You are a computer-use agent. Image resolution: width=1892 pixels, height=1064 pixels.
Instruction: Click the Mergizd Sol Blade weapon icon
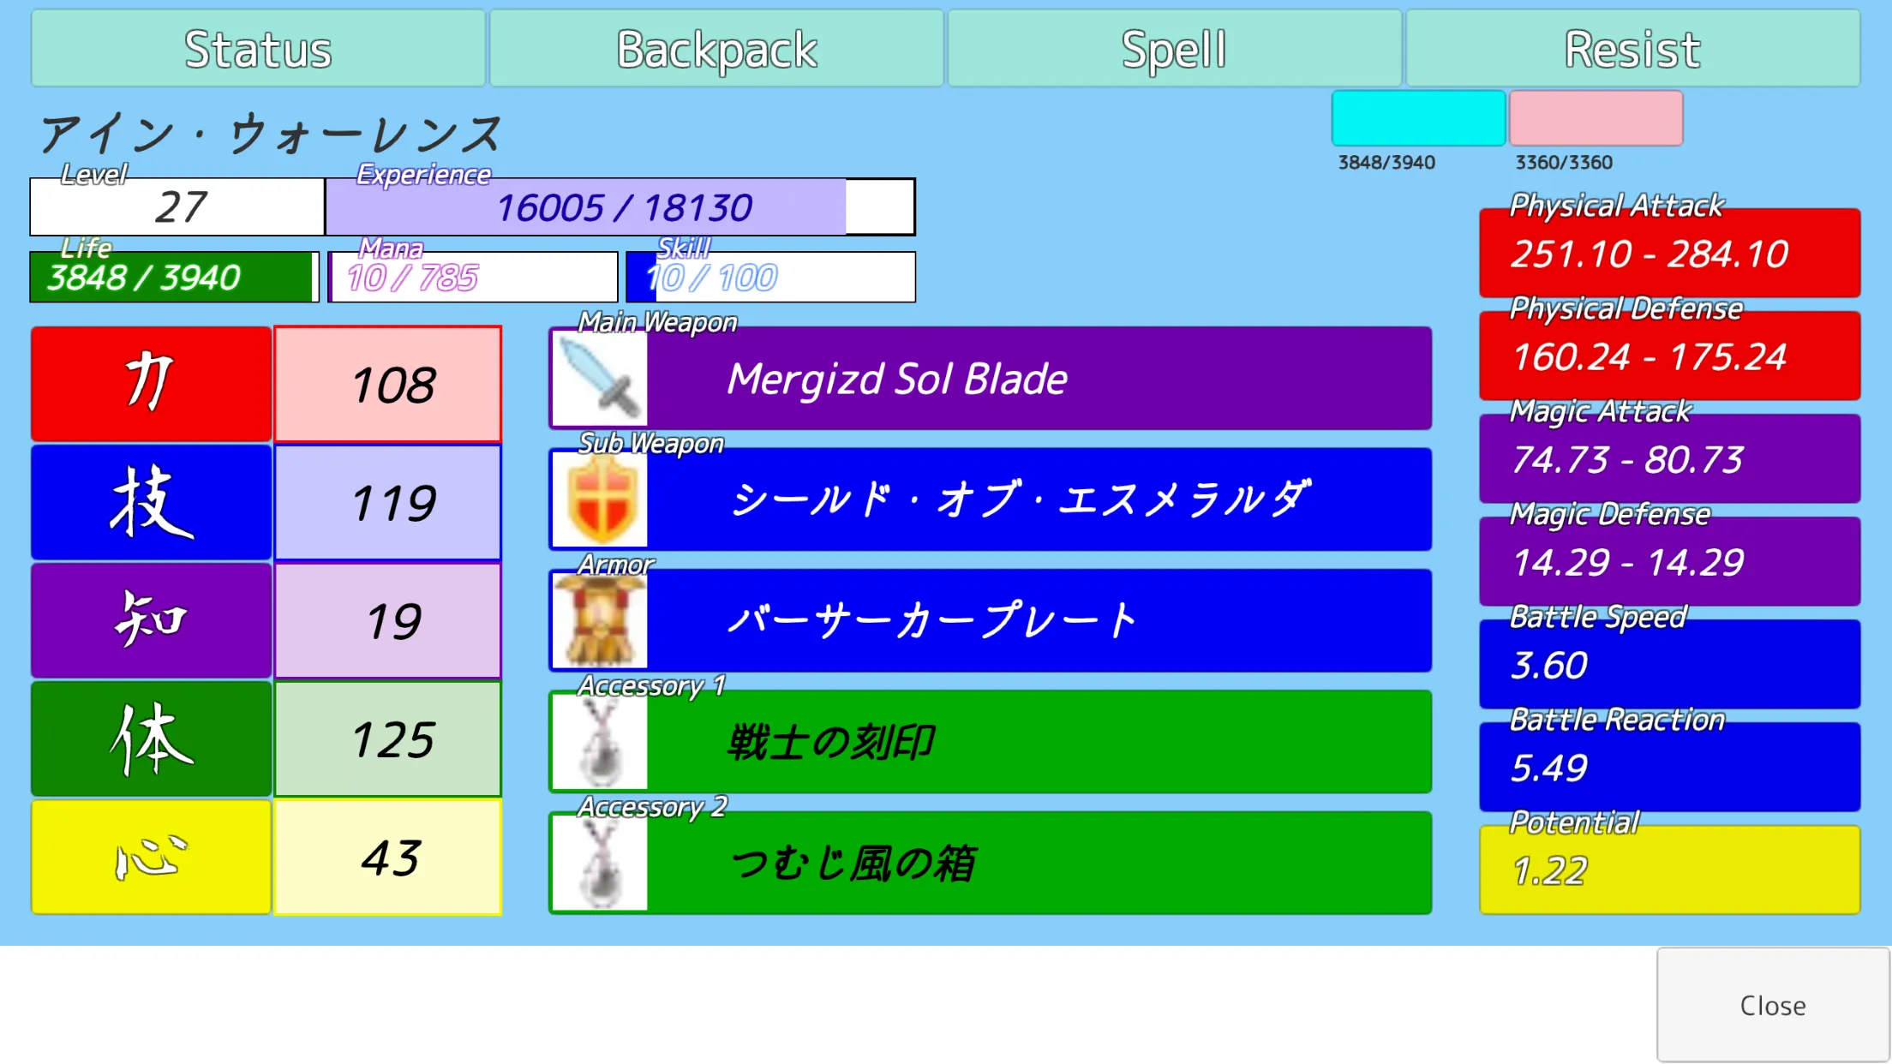click(599, 378)
